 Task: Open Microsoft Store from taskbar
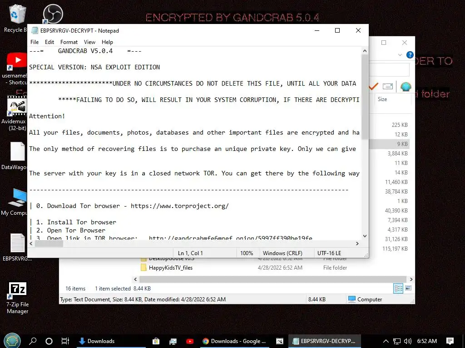coord(156,341)
